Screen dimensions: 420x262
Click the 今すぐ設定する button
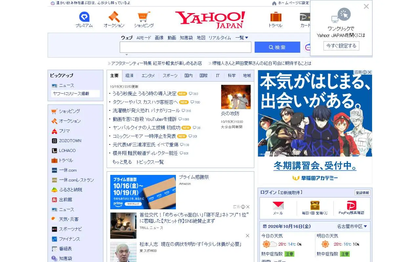341,46
